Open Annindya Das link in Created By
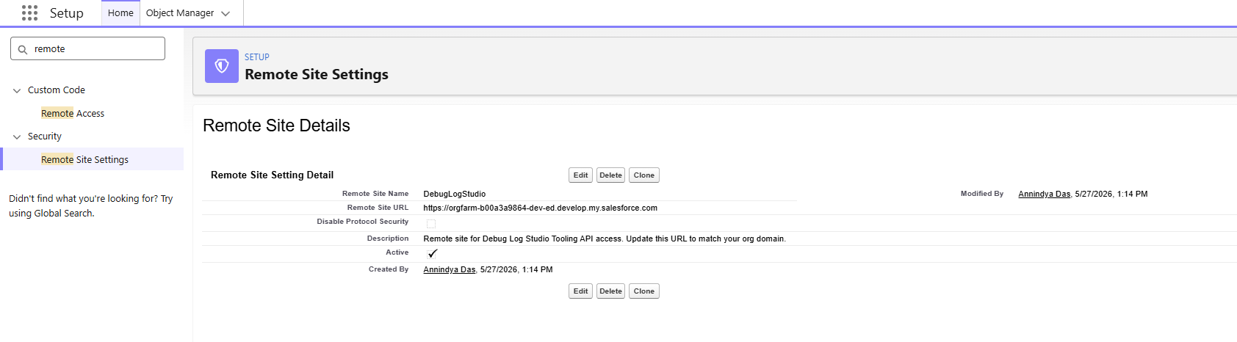 pyautogui.click(x=450, y=269)
